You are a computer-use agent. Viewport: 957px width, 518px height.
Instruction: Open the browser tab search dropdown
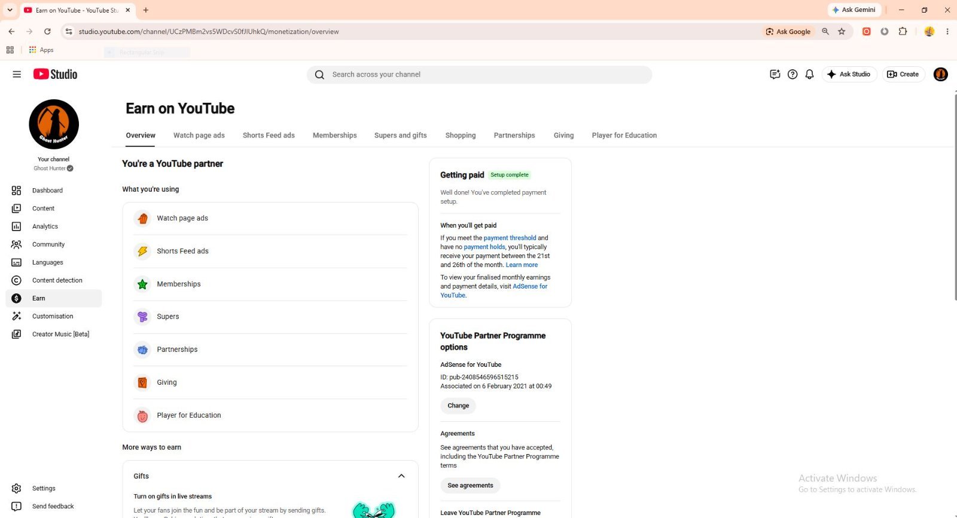10,10
